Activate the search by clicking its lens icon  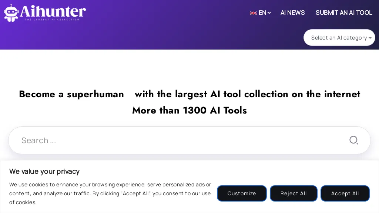tap(353, 140)
